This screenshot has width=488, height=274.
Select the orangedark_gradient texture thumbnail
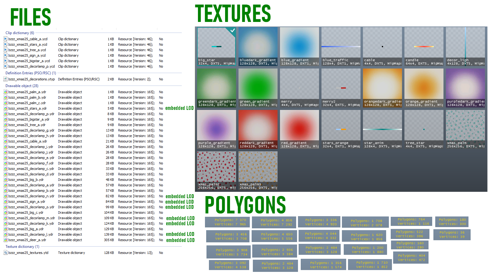(x=382, y=88)
